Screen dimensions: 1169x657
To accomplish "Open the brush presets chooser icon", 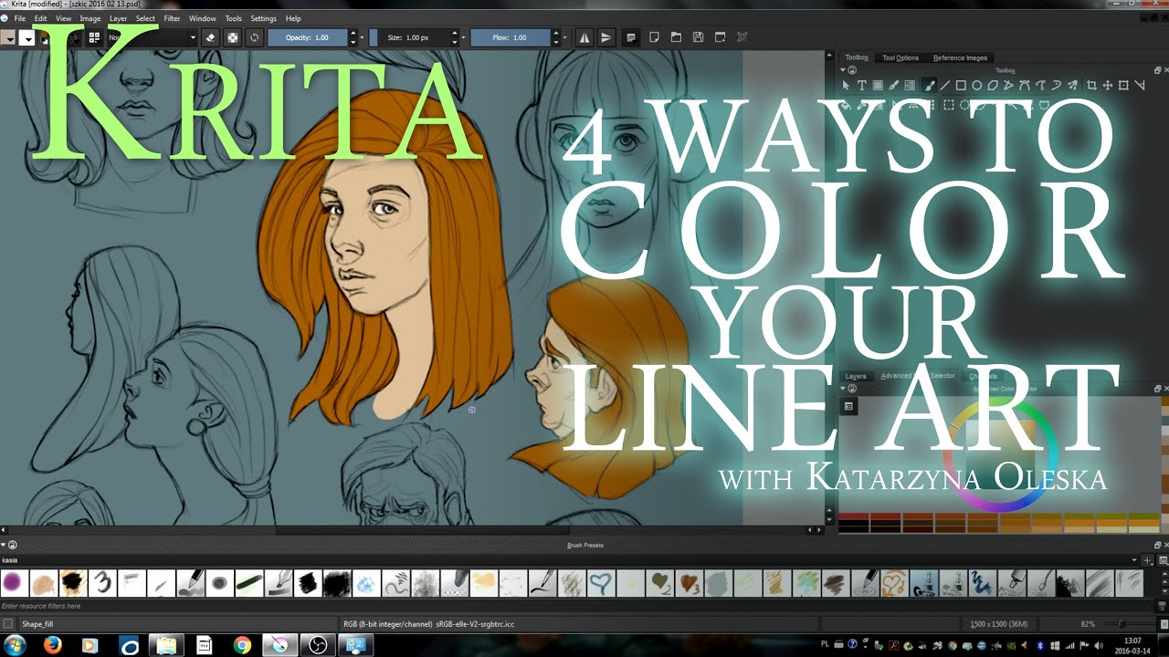I will click(x=95, y=37).
